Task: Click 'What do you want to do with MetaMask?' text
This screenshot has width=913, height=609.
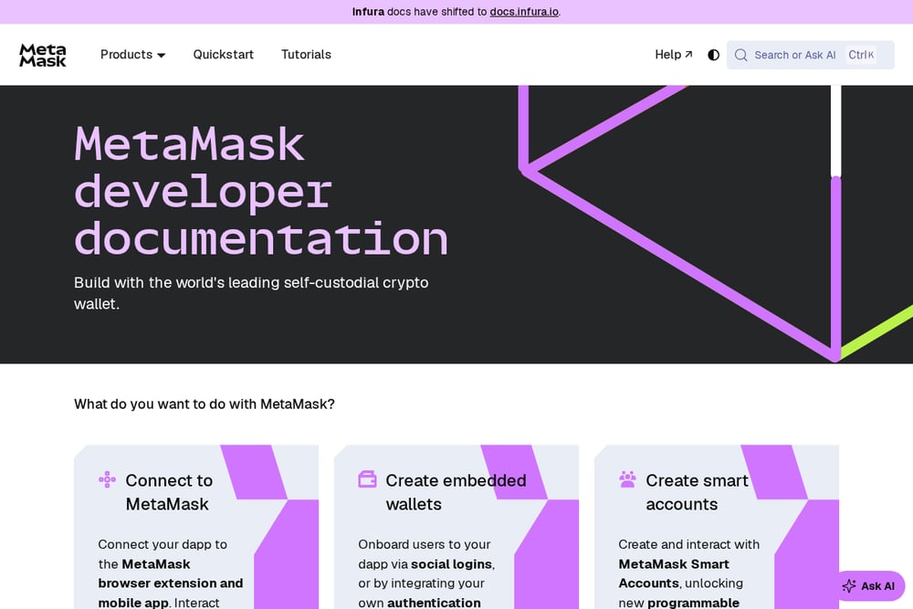Action: tap(205, 404)
